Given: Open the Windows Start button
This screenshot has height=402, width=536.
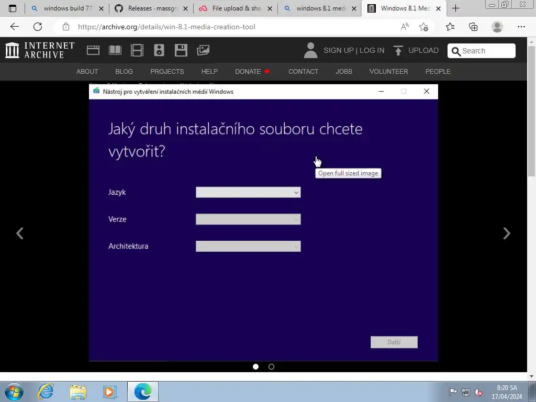Looking at the screenshot, I should click(14, 392).
